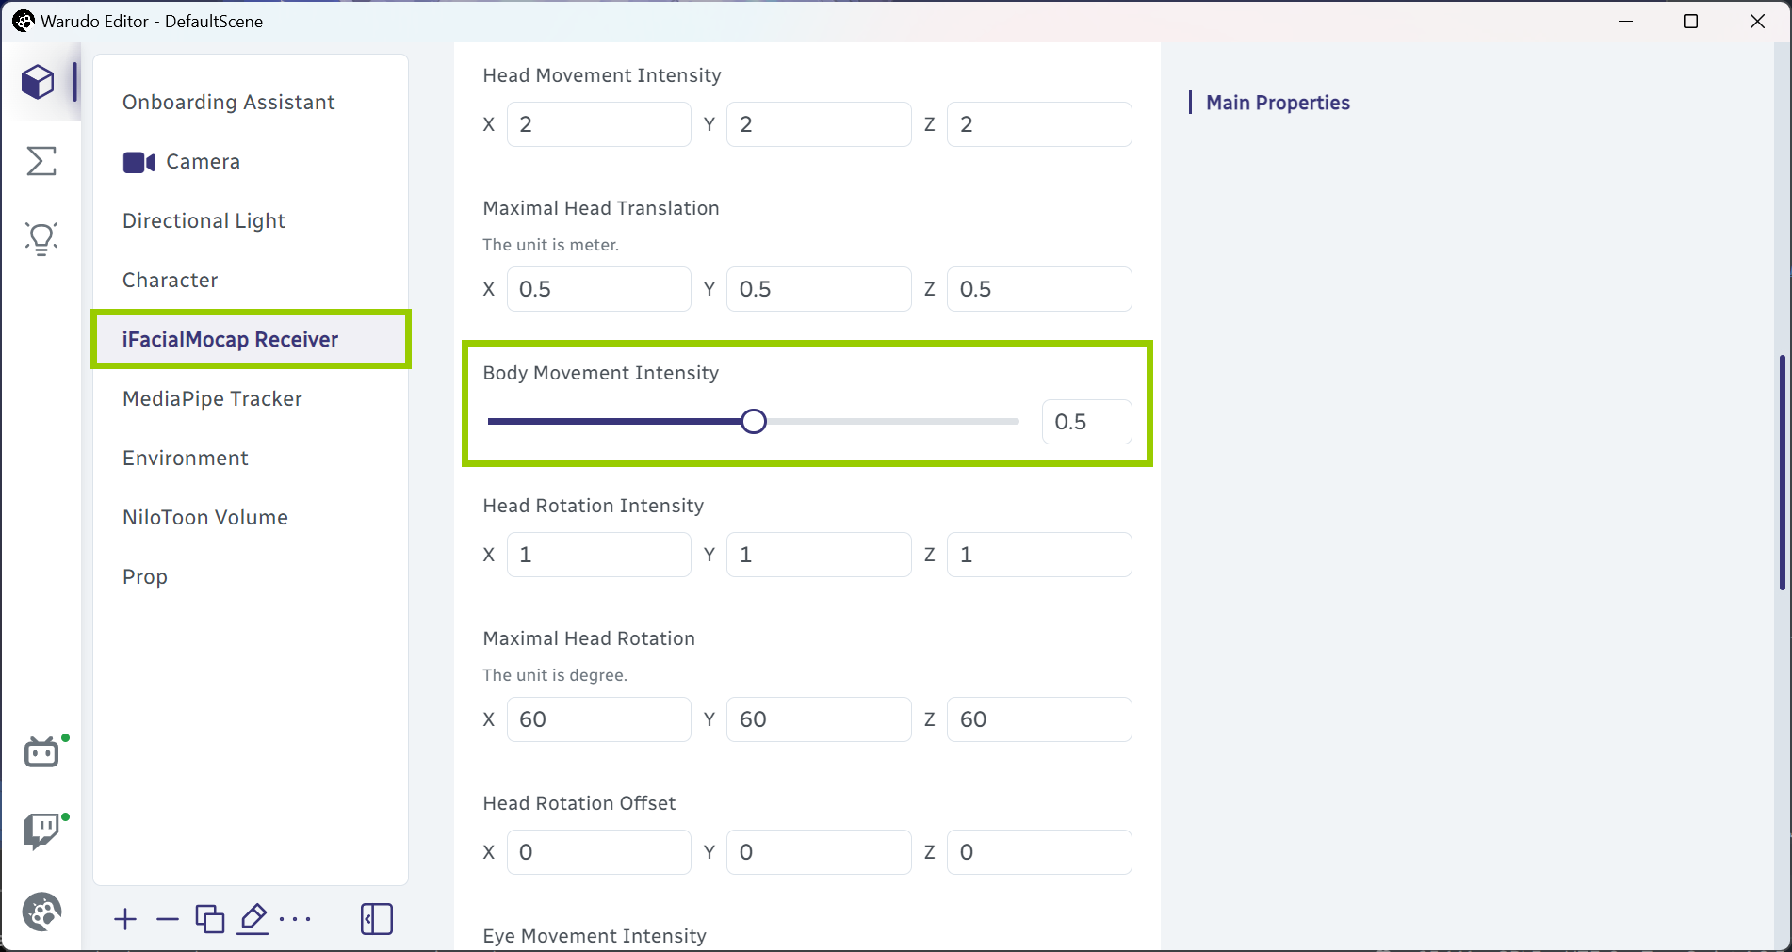The image size is (1792, 952).
Task: Remove selected asset with minus icon
Action: [x=168, y=919]
